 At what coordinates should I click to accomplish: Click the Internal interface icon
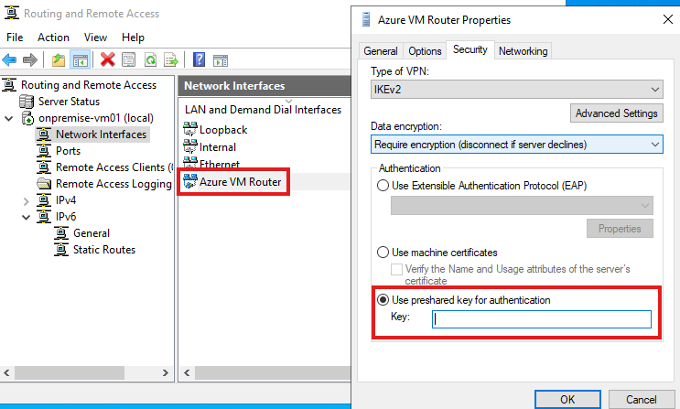pos(190,146)
